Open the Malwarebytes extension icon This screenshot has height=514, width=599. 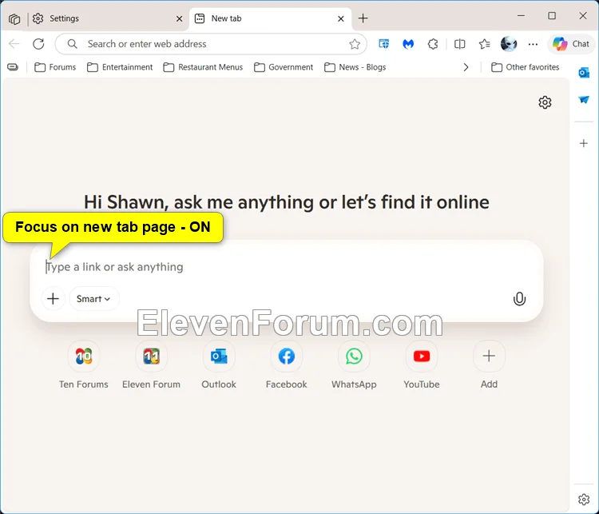[x=408, y=44]
